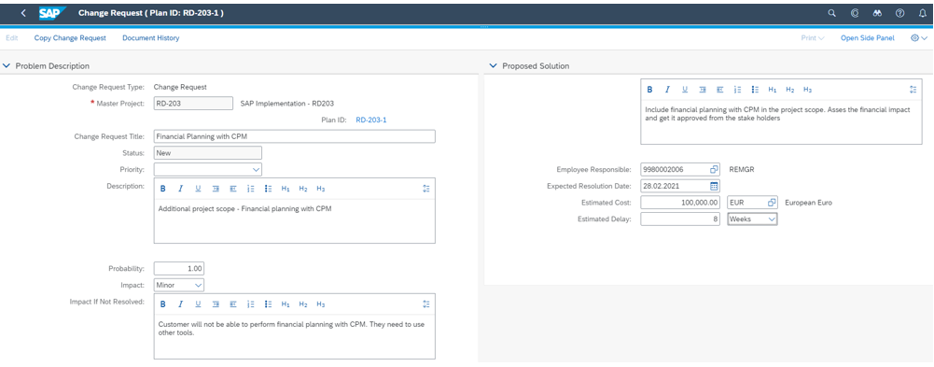Image resolution: width=934 pixels, height=367 pixels.
Task: Apply H3 heading in Description editor
Action: tap(320, 189)
